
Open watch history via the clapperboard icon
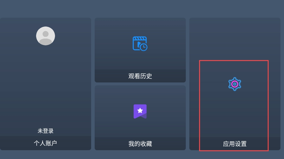pos(140,44)
